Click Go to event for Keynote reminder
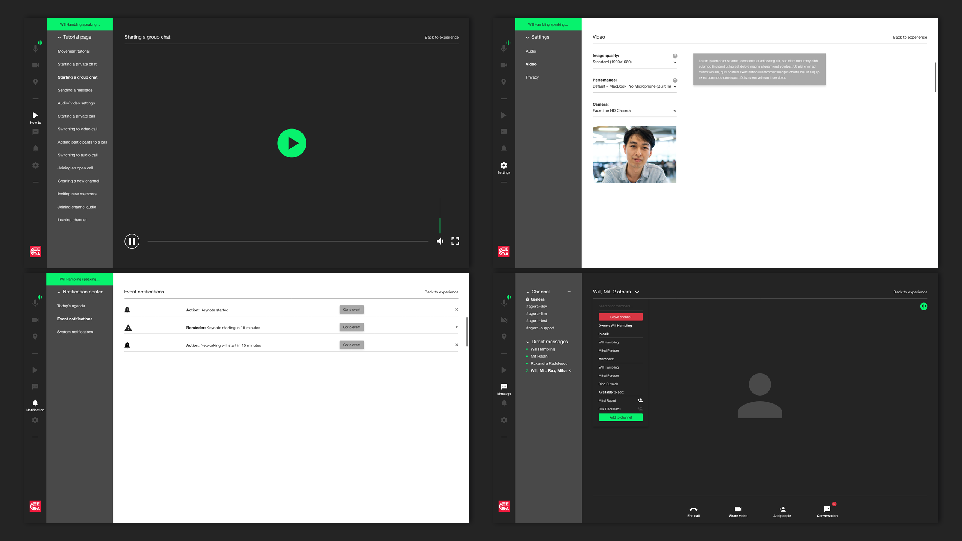The image size is (962, 541). point(351,327)
